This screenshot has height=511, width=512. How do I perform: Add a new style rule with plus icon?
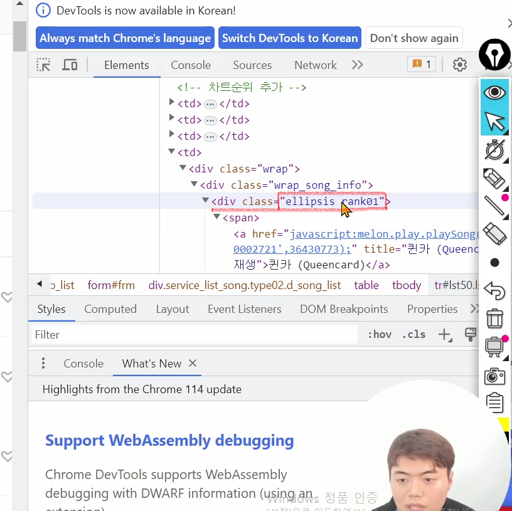click(x=445, y=334)
